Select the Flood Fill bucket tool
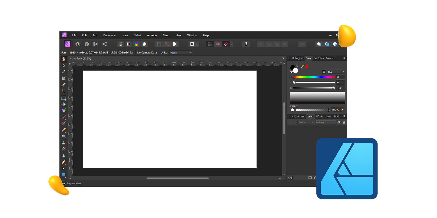Viewport: 437px width, 218px height. [x=64, y=104]
